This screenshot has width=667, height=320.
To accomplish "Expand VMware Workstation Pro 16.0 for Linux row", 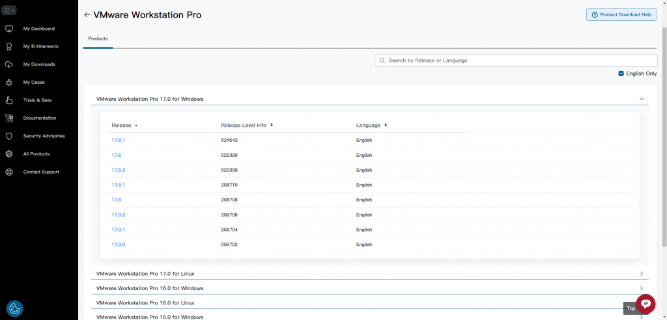I will pyautogui.click(x=370, y=303).
